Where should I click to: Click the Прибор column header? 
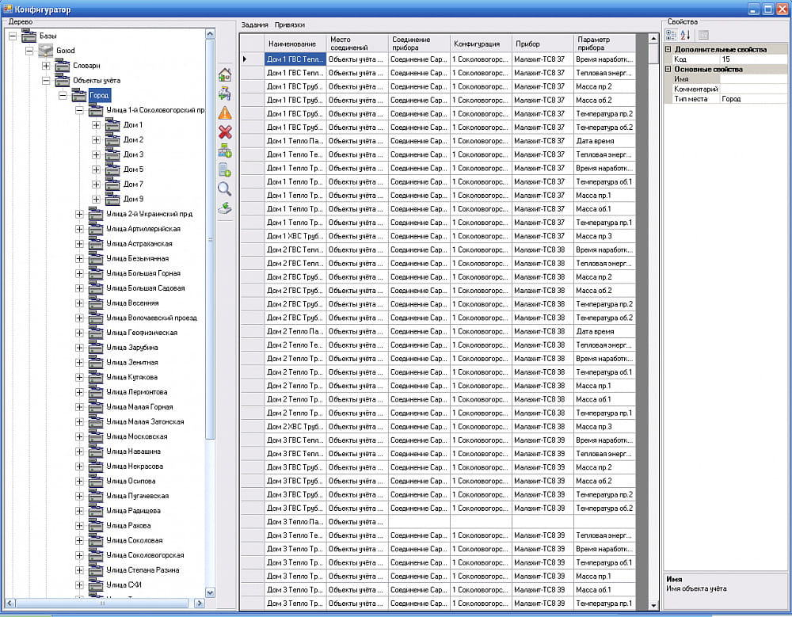[527, 44]
